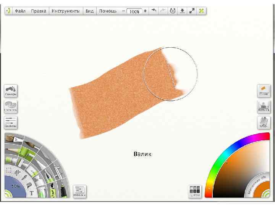Select the Text tool marked T
This screenshot has width=275, height=206.
point(32,193)
